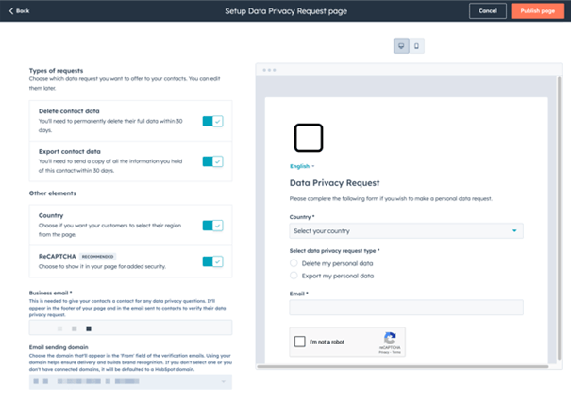Toggle the ReCAPTCHA switch
This screenshot has height=403, width=571.
(212, 261)
